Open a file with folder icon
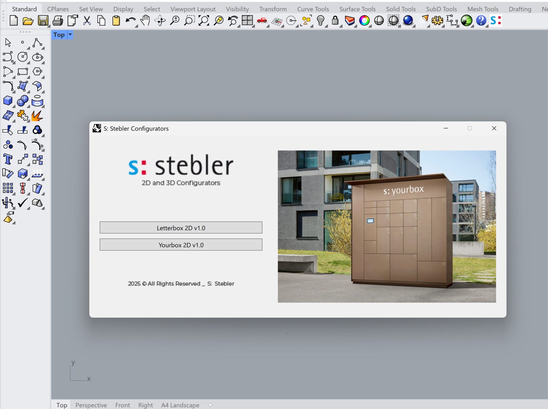This screenshot has height=409, width=548. pyautogui.click(x=28, y=21)
